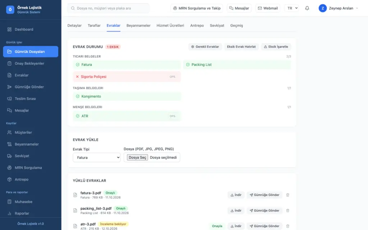
Task: Delete packing_list-3.pdf using its trash icon
Action: pyautogui.click(x=288, y=211)
